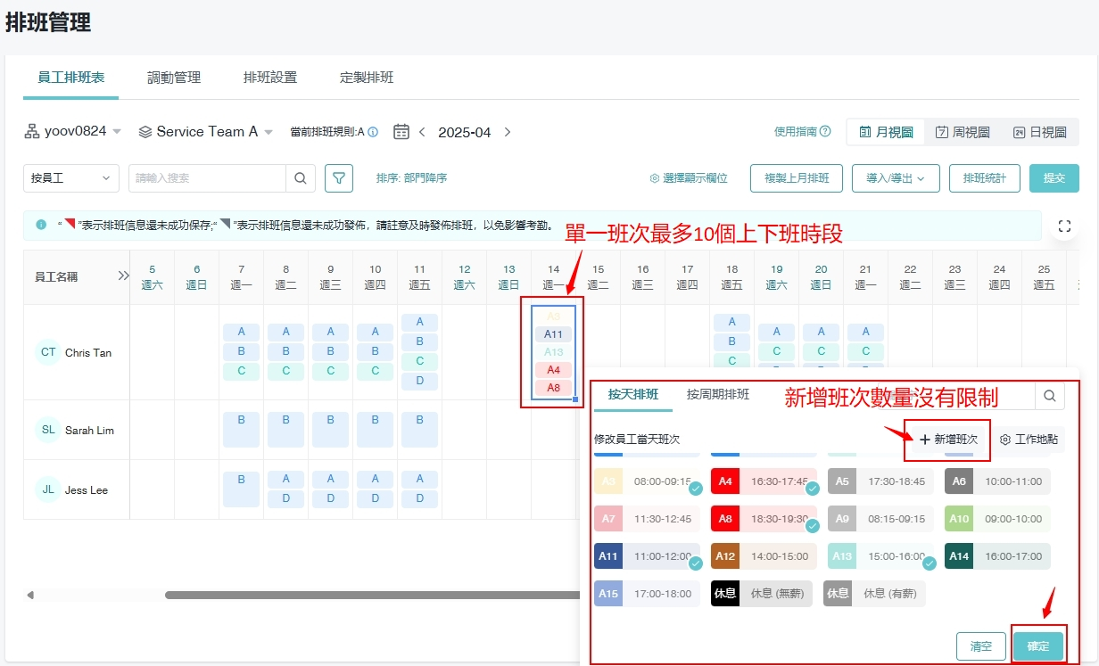Switch to 按周期排班 tab
The height and width of the screenshot is (666, 1099).
718,394
